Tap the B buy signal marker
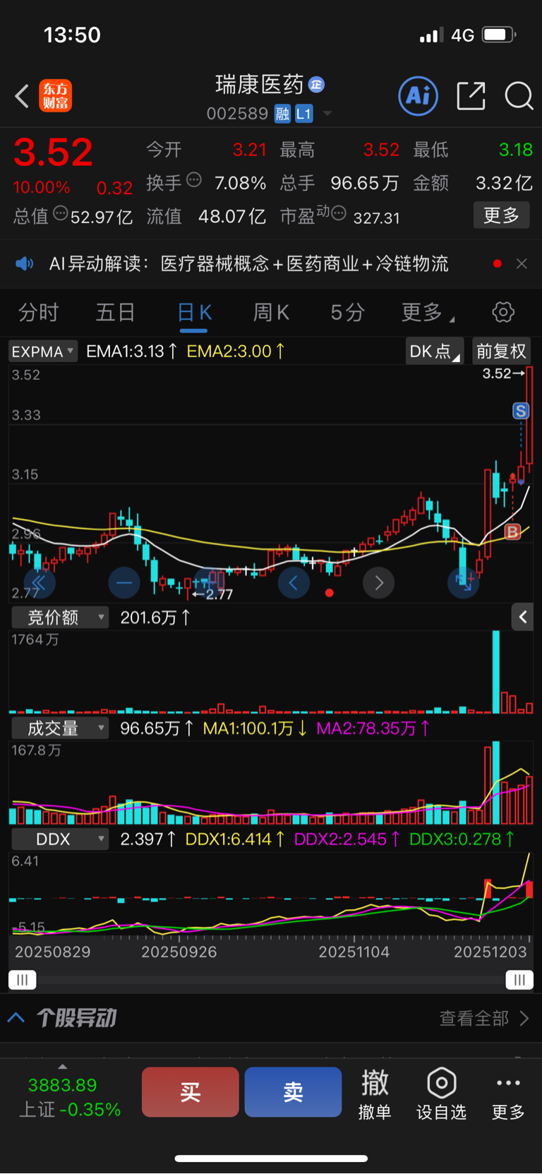542x1174 pixels. [513, 532]
